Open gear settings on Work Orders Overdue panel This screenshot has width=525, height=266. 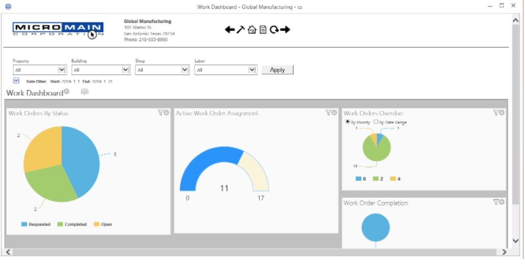pos(501,112)
